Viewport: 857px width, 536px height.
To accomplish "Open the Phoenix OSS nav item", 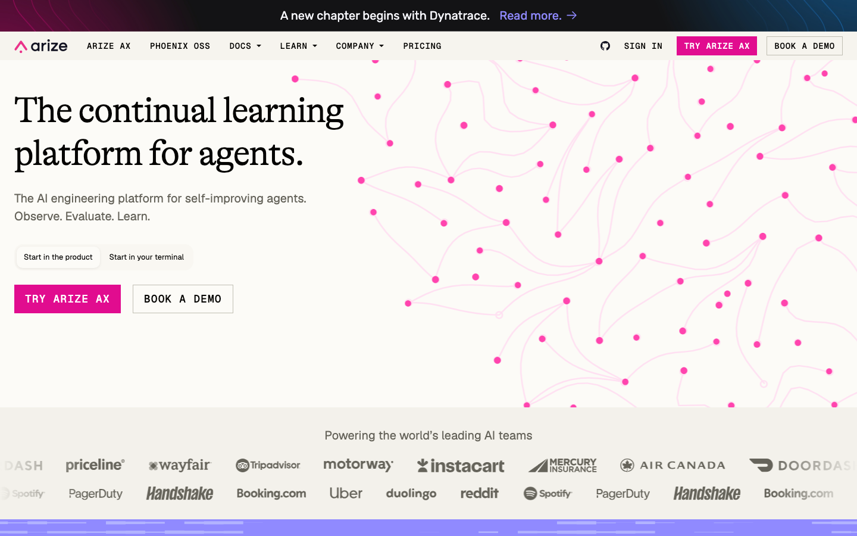I will 180,46.
